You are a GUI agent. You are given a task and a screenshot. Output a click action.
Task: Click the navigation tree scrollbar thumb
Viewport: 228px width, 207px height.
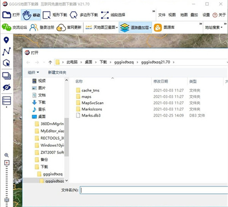(x=67, y=137)
